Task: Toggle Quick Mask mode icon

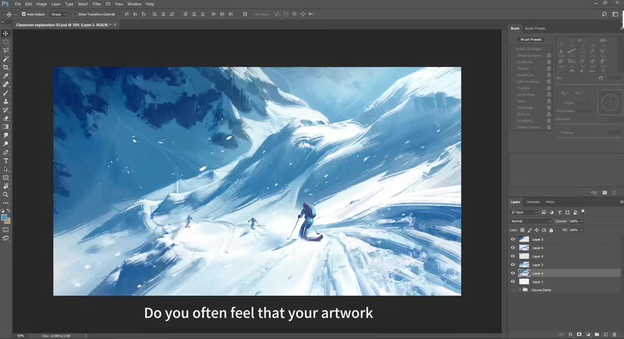Action: pyautogui.click(x=6, y=229)
